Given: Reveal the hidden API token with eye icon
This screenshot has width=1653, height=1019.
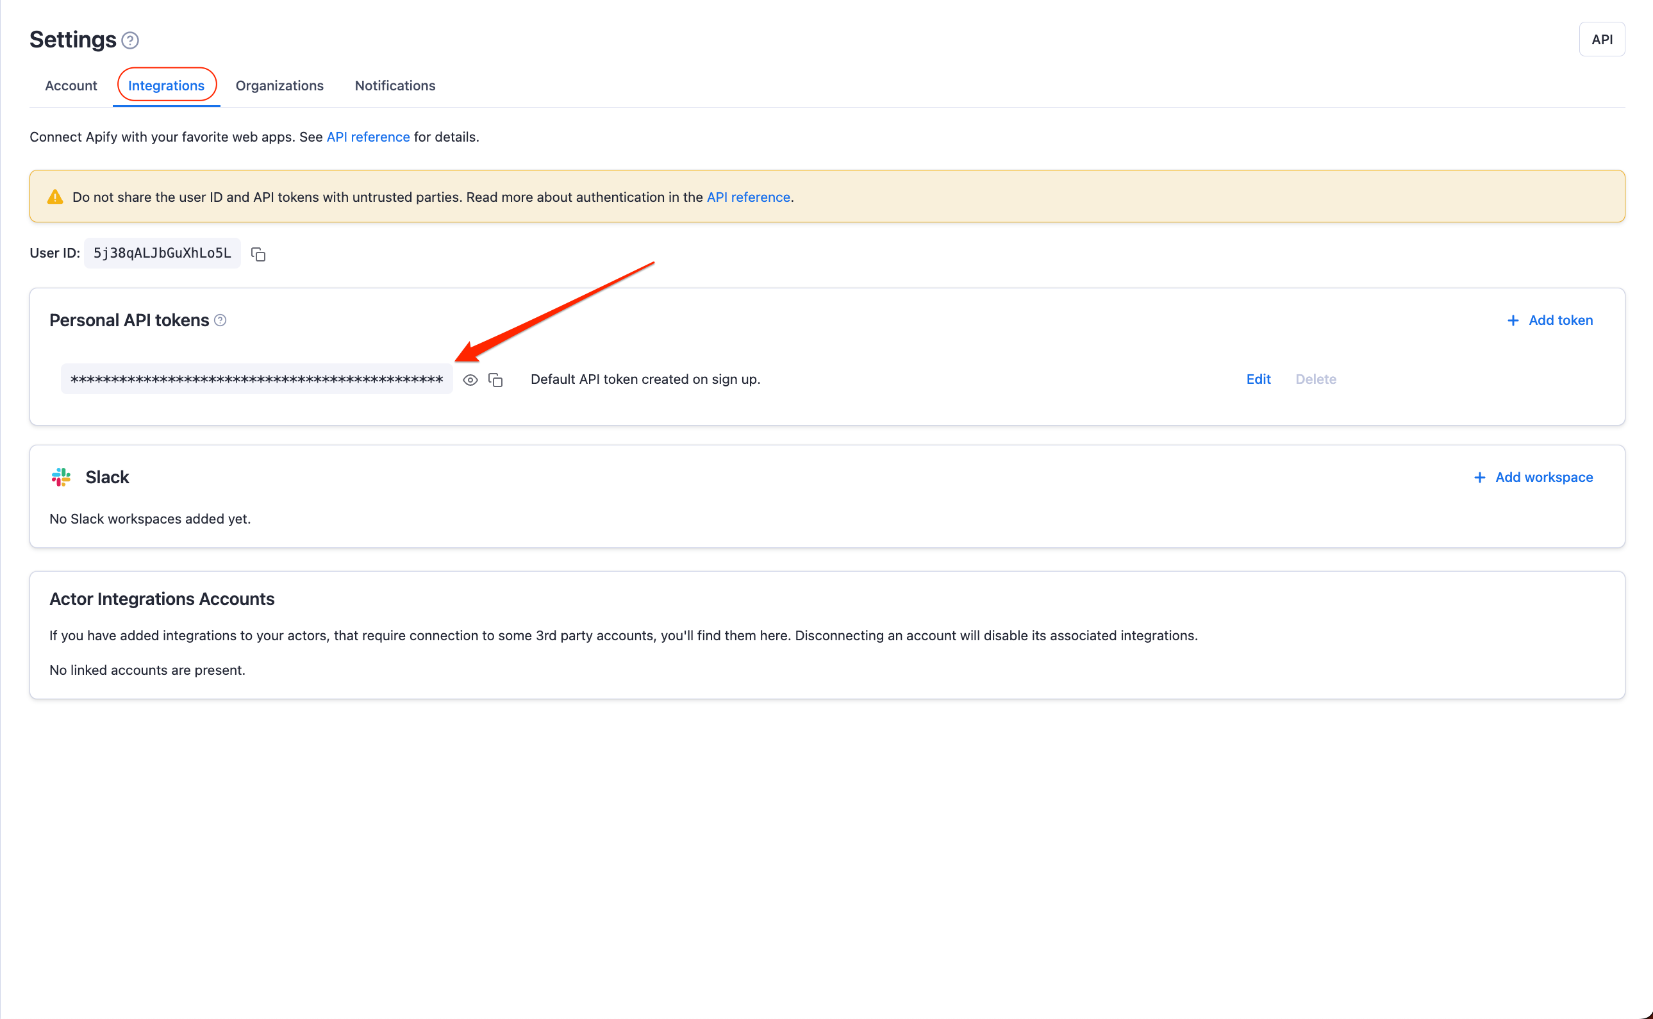Looking at the screenshot, I should point(470,380).
